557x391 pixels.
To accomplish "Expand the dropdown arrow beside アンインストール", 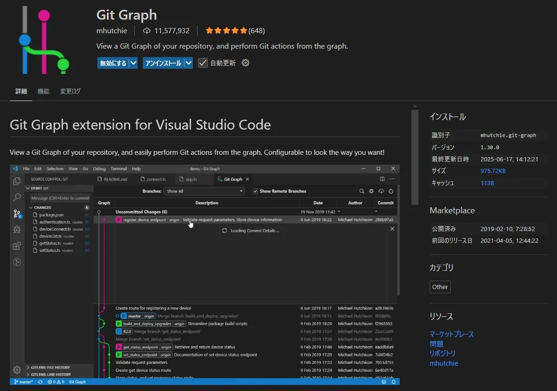I will [188, 63].
